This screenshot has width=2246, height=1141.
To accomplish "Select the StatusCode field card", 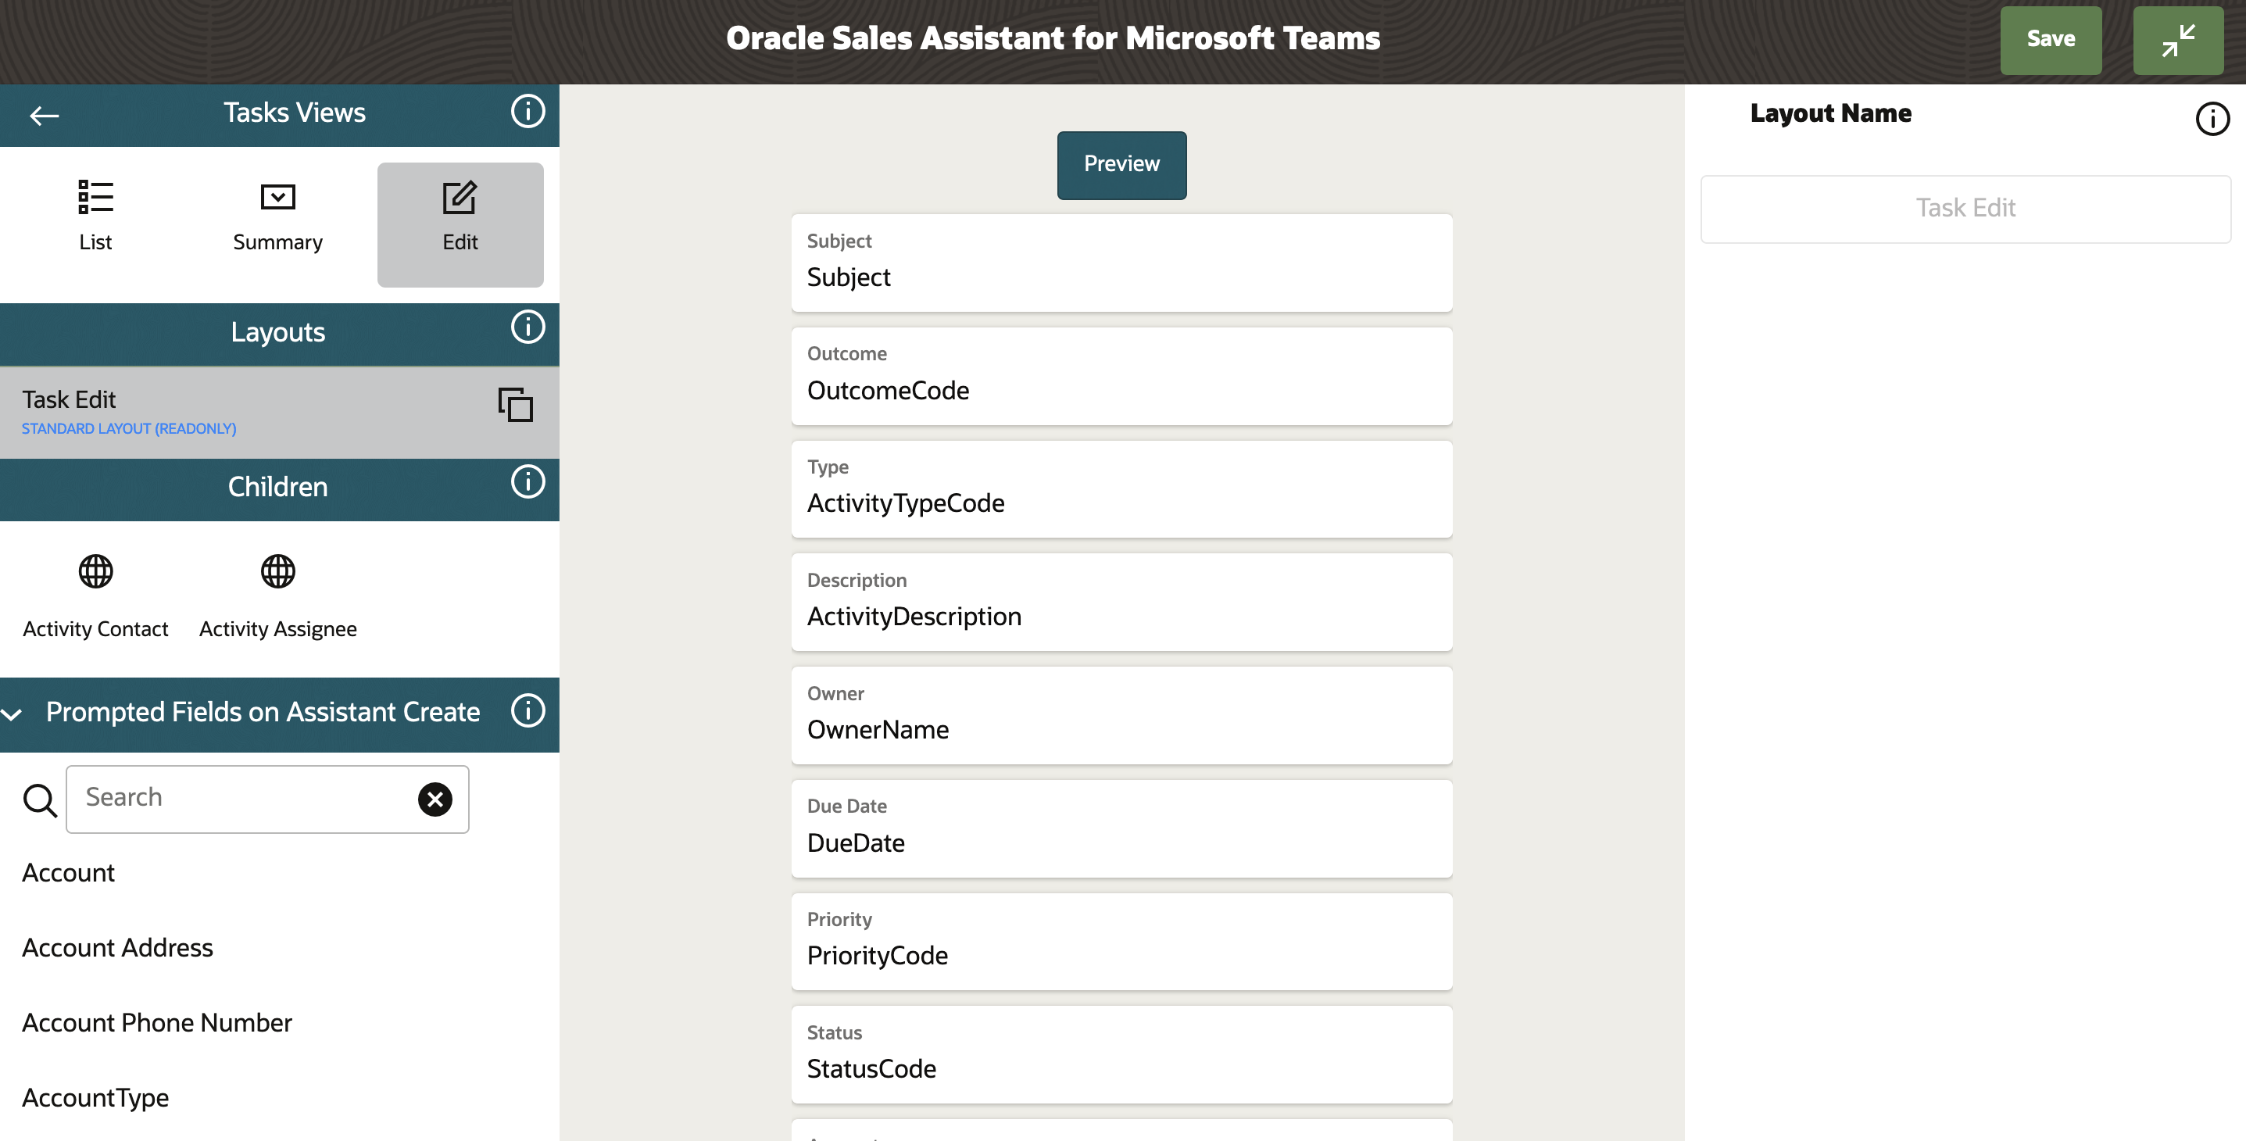I will [x=1121, y=1053].
